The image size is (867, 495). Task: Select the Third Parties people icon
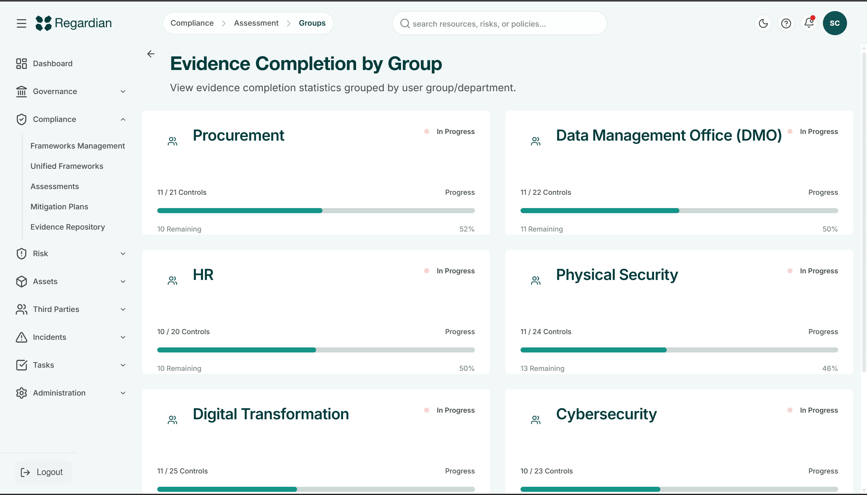[21, 309]
